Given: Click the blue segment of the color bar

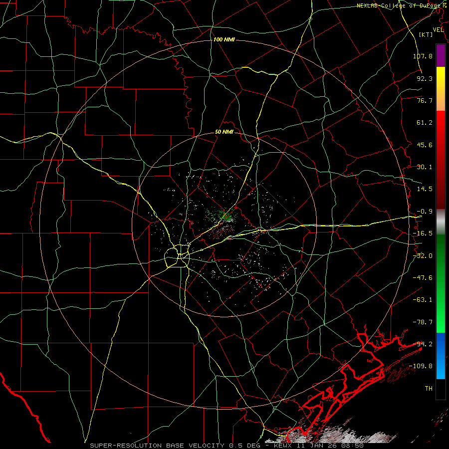Looking at the screenshot, I should click(441, 356).
